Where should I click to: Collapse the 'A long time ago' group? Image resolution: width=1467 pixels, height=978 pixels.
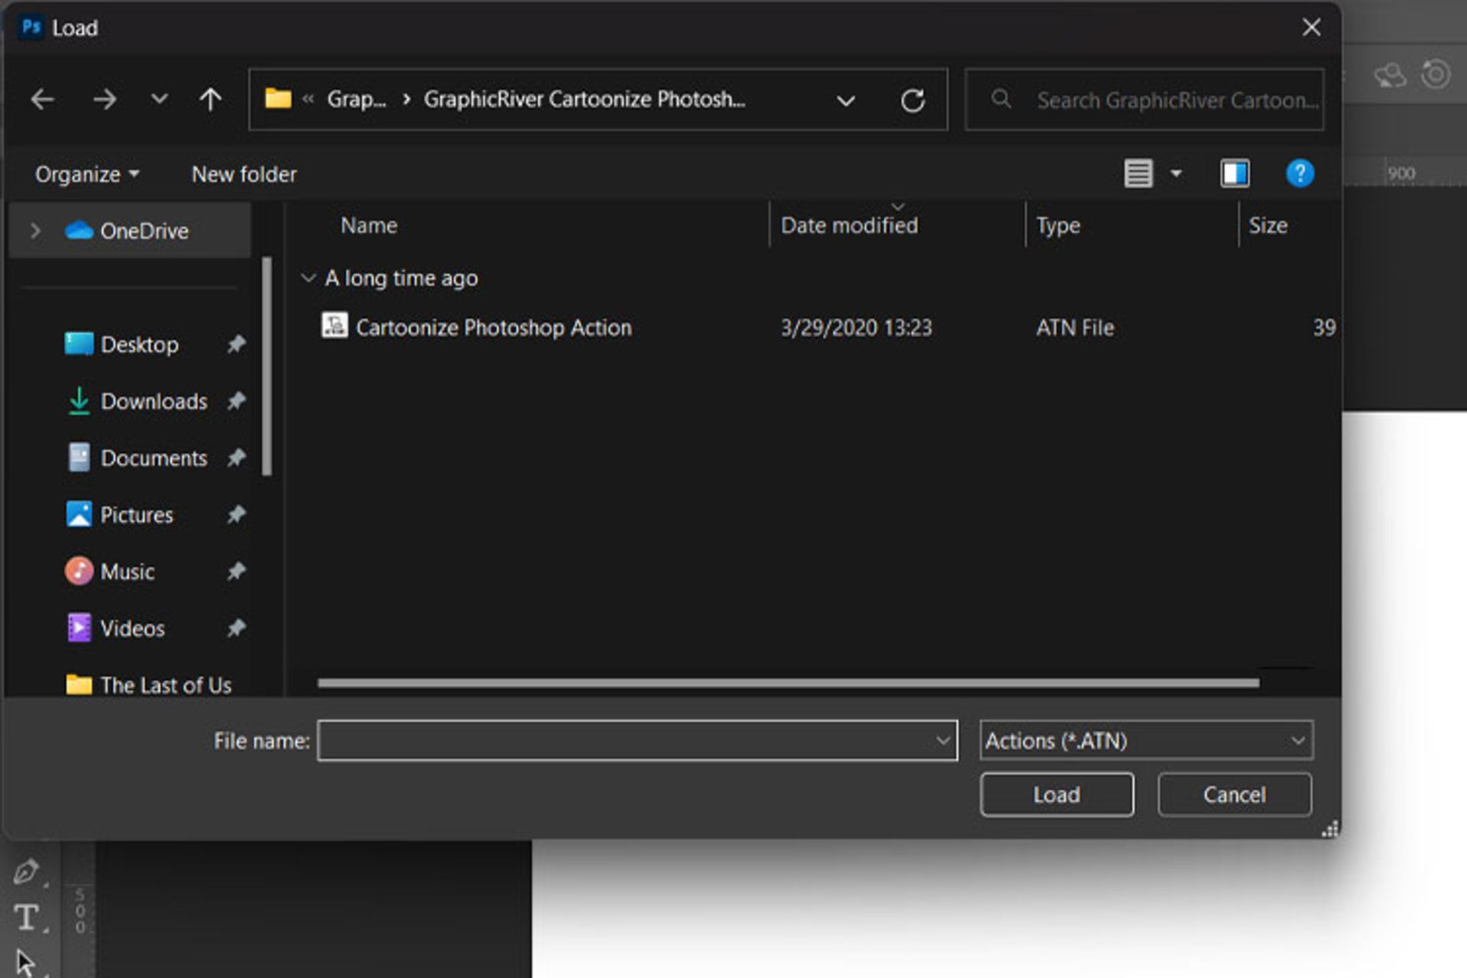point(308,277)
